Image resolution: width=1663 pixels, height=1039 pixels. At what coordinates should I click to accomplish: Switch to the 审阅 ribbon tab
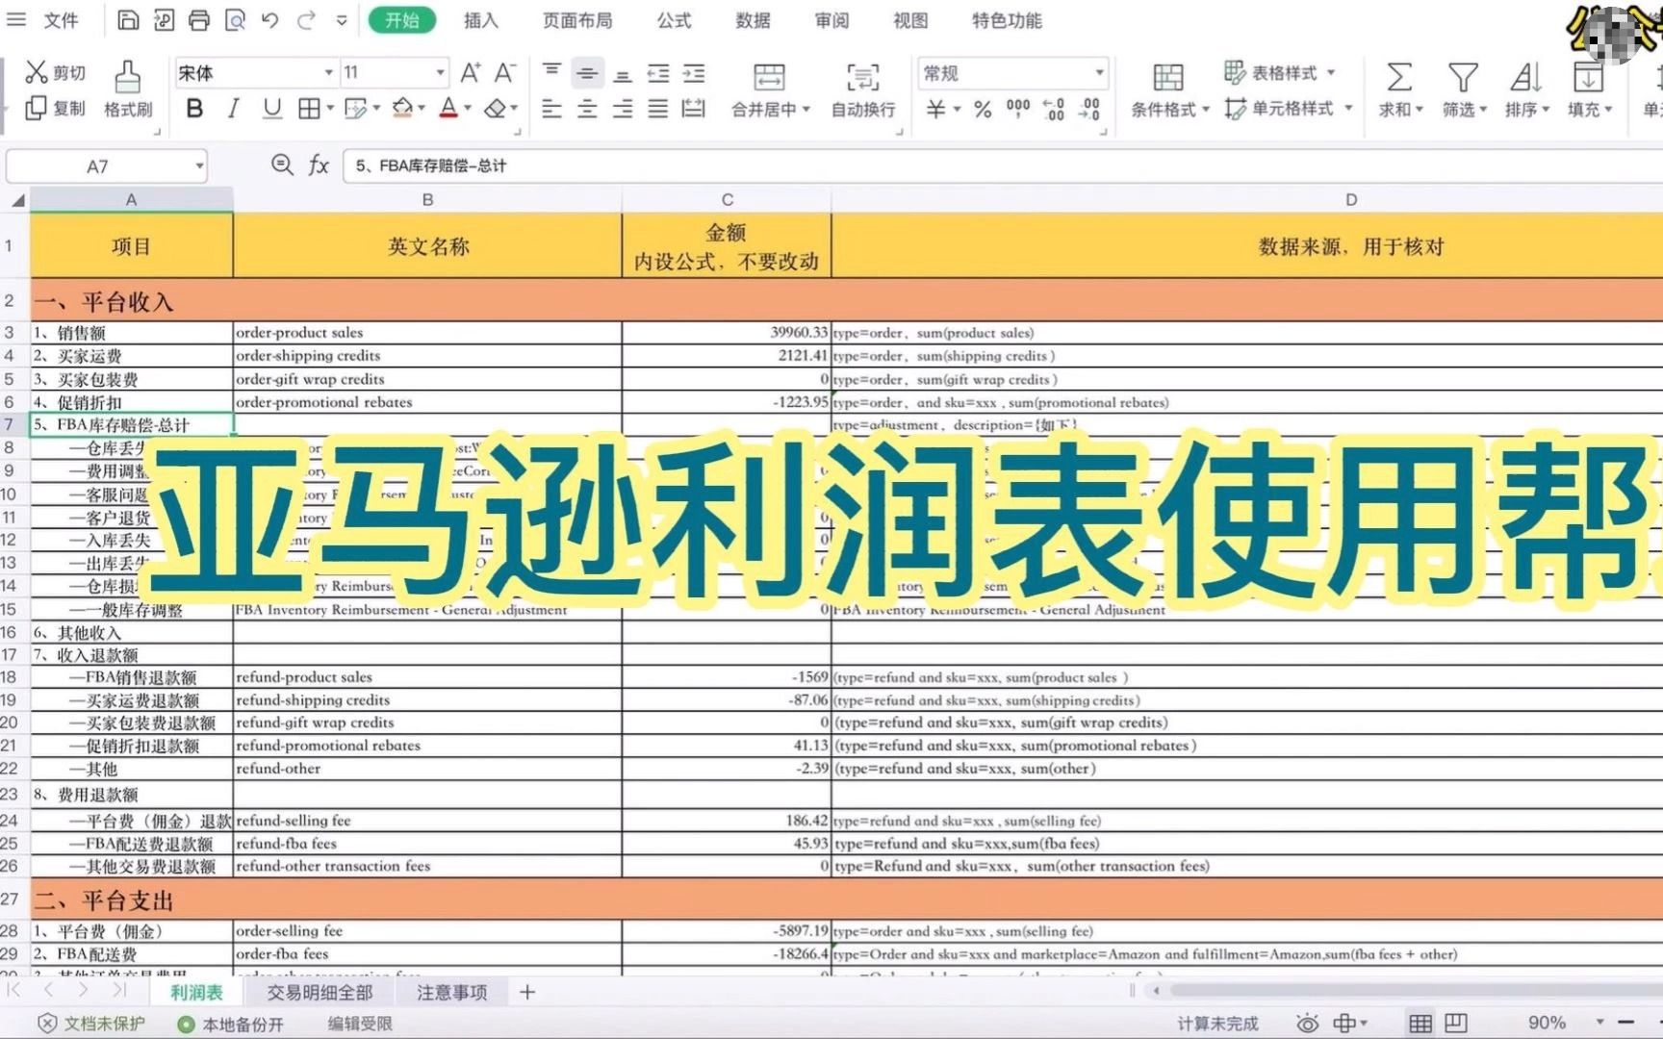coord(831,19)
